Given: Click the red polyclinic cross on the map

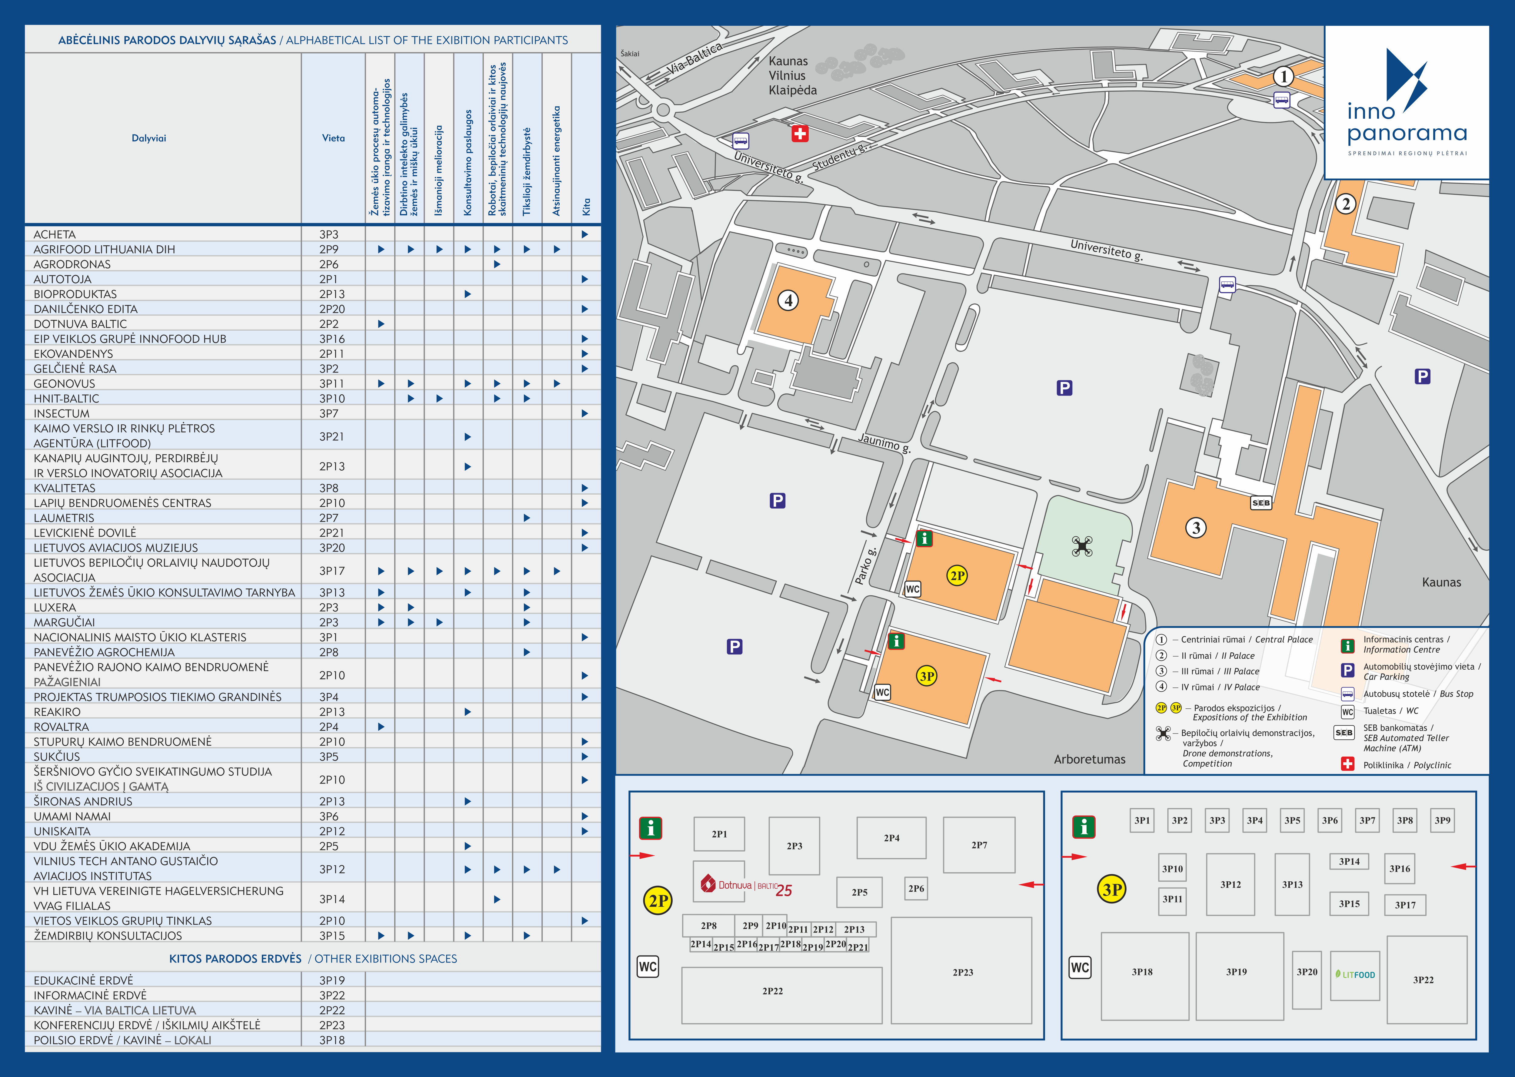Looking at the screenshot, I should click(x=800, y=134).
